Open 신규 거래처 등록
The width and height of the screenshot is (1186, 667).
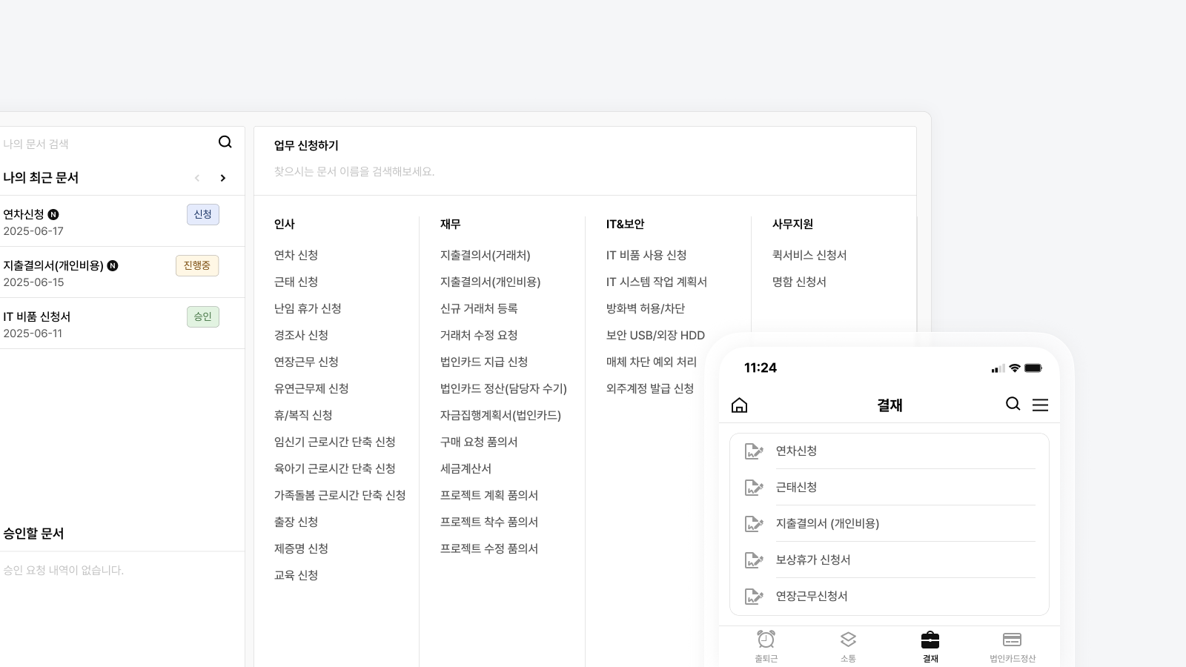pos(479,308)
